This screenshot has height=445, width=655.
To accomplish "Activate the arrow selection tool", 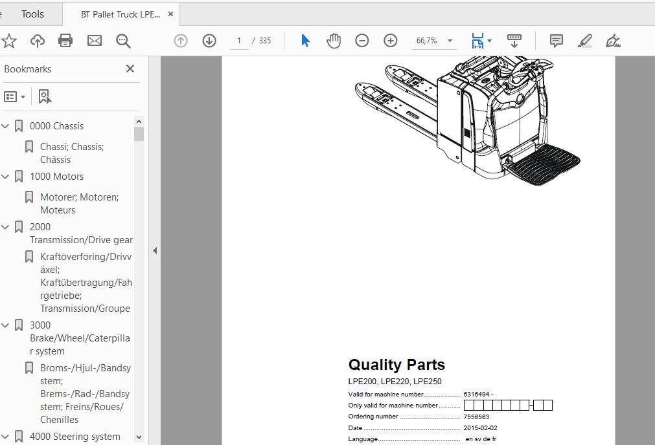I will 305,41.
